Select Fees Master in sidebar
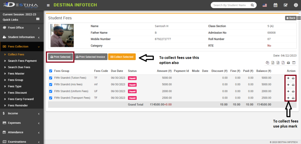 point(16,73)
